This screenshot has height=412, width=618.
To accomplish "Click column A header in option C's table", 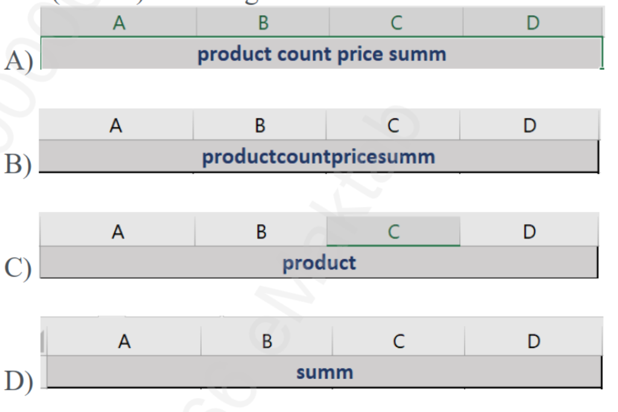I will (118, 233).
